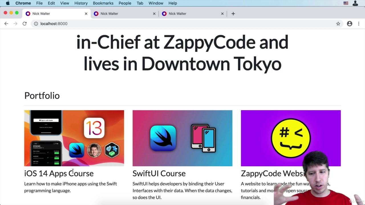This screenshot has width=365, height=205.
Task: Click the browser forward arrow
Action: 15,24
